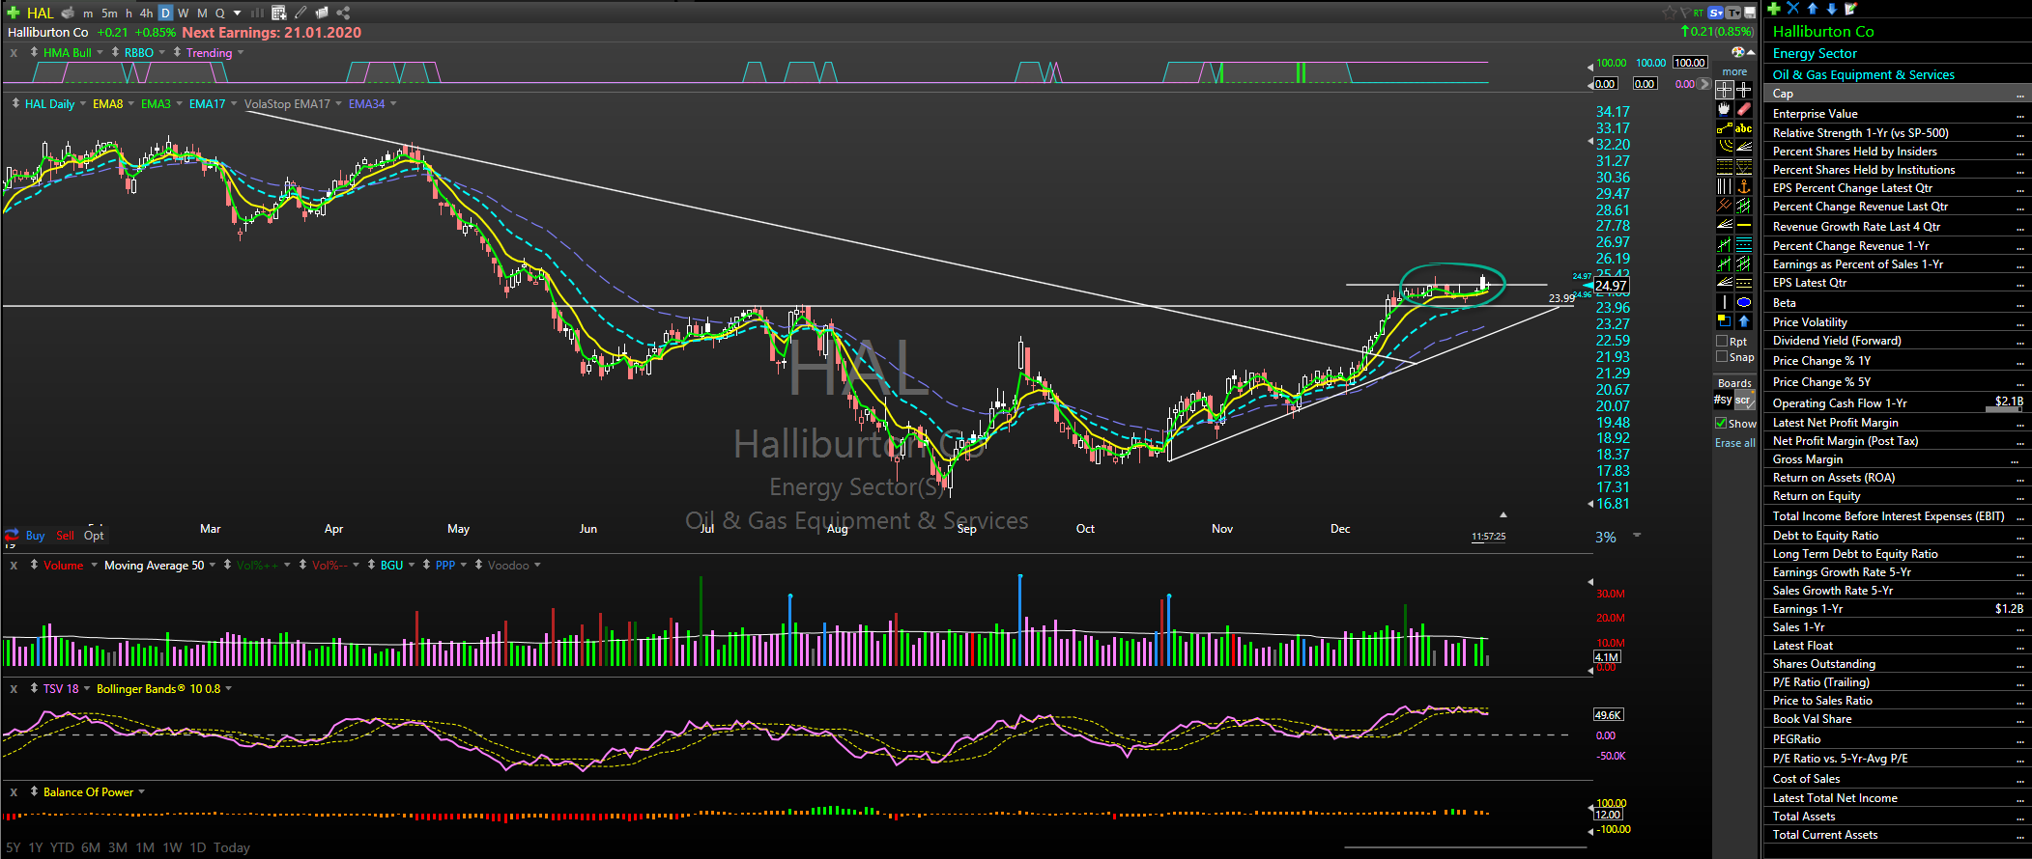Open the Trending indicator dropdown
This screenshot has width=2032, height=859.
(x=240, y=53)
